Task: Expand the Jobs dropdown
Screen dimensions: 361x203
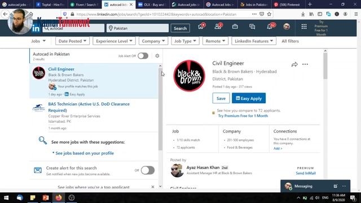Action: [x=38, y=41]
